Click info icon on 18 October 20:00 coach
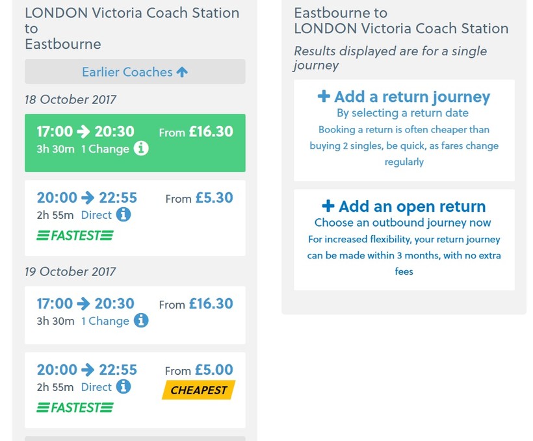Screen dimensions: 533x441 tap(123, 214)
